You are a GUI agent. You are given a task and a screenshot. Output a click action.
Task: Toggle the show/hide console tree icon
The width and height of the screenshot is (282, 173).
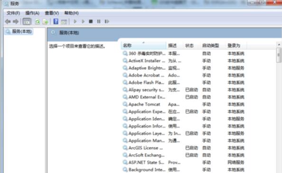click(27, 22)
